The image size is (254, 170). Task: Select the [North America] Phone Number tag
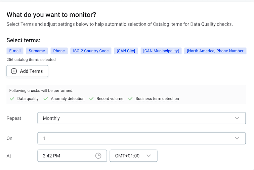click(x=215, y=51)
